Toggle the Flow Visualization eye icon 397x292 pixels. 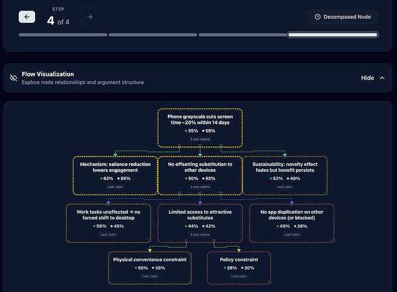(13, 78)
